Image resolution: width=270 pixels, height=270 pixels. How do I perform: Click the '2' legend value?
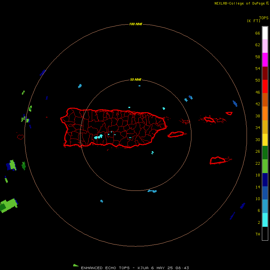259,223
